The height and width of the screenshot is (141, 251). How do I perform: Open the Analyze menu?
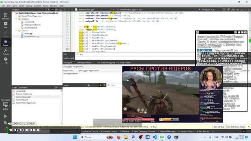[x=38, y=6]
